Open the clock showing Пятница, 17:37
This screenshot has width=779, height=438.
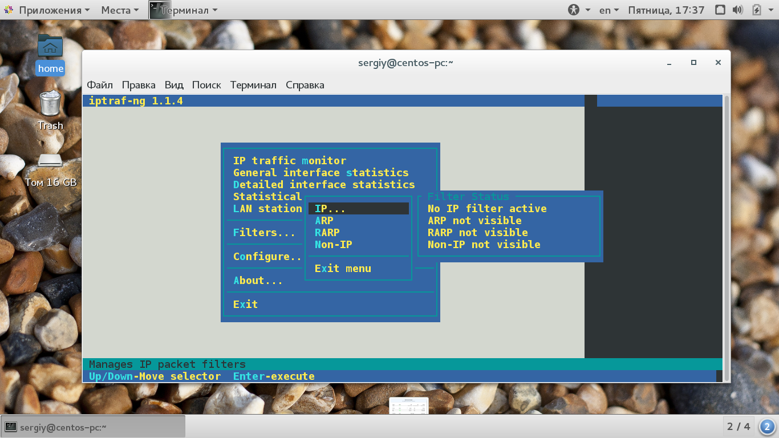[666, 10]
